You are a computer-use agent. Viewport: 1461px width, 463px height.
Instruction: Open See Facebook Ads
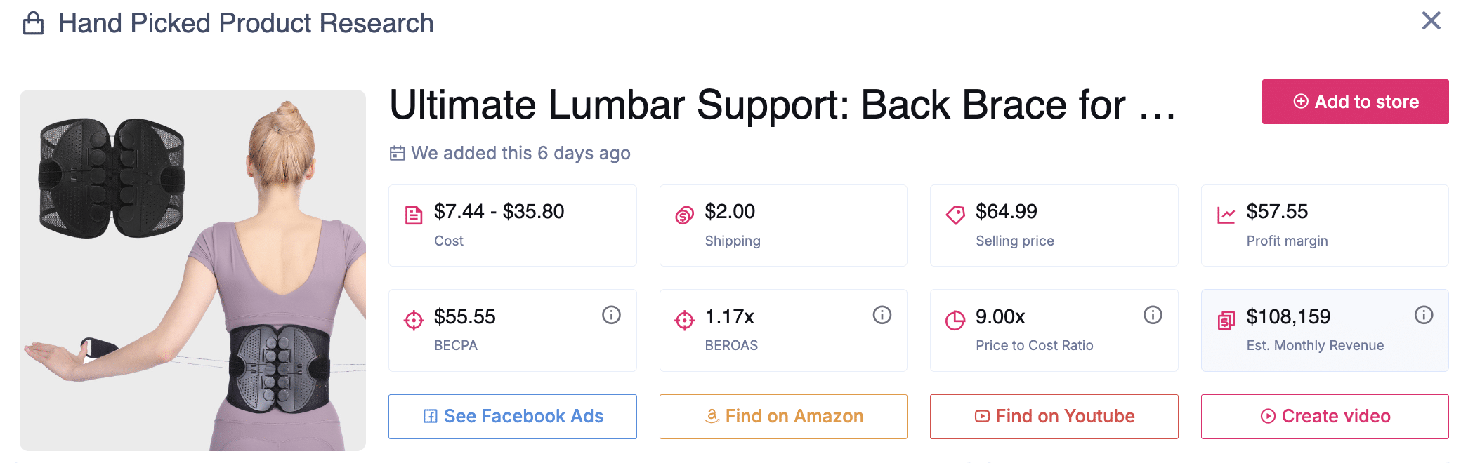(x=513, y=417)
